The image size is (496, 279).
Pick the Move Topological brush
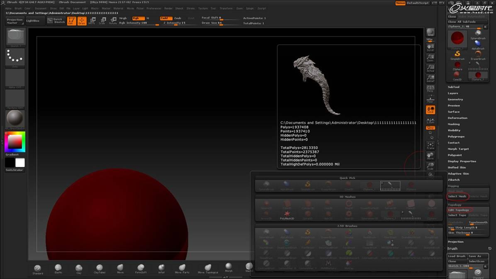tap(207, 269)
